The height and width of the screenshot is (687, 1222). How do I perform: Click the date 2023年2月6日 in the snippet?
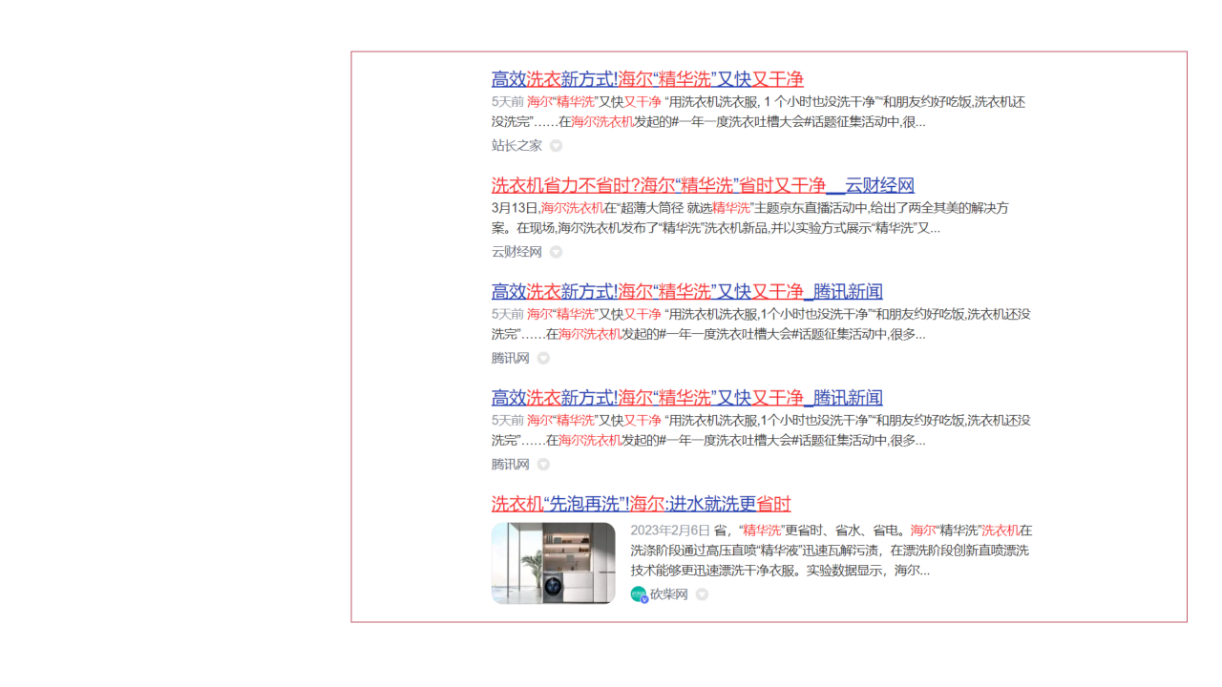click(670, 530)
